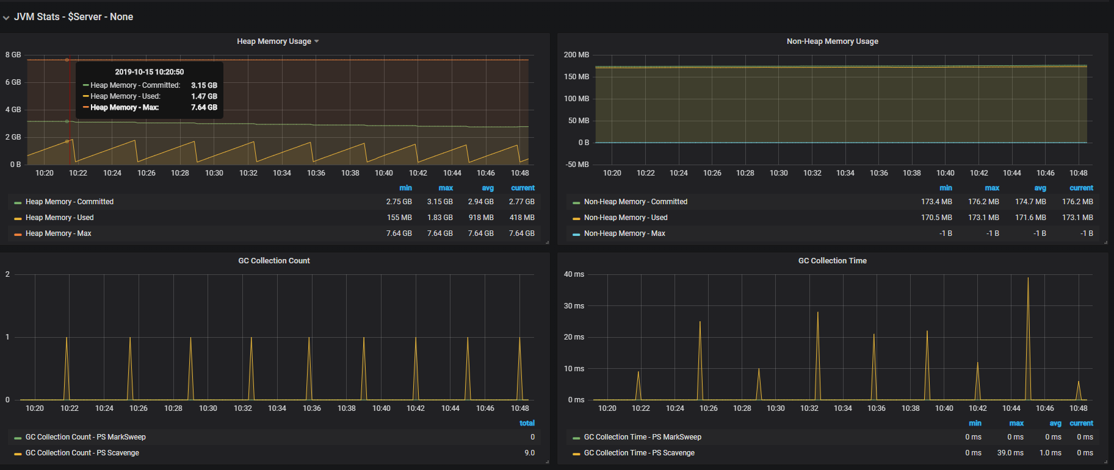Sort Heap Memory legend by current column
The width and height of the screenshot is (1114, 470).
(x=523, y=188)
